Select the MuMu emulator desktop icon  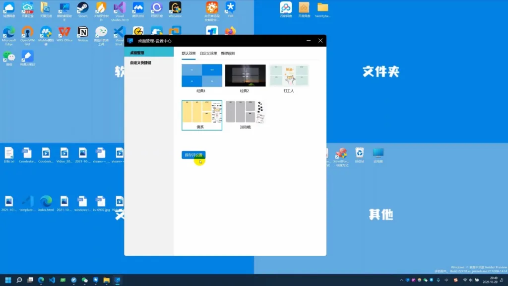pos(46,36)
